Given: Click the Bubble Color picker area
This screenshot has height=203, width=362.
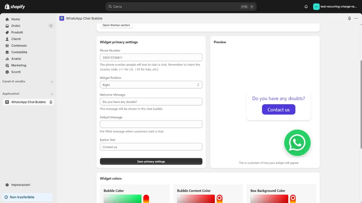Looking at the screenshot, I should (x=122, y=199).
